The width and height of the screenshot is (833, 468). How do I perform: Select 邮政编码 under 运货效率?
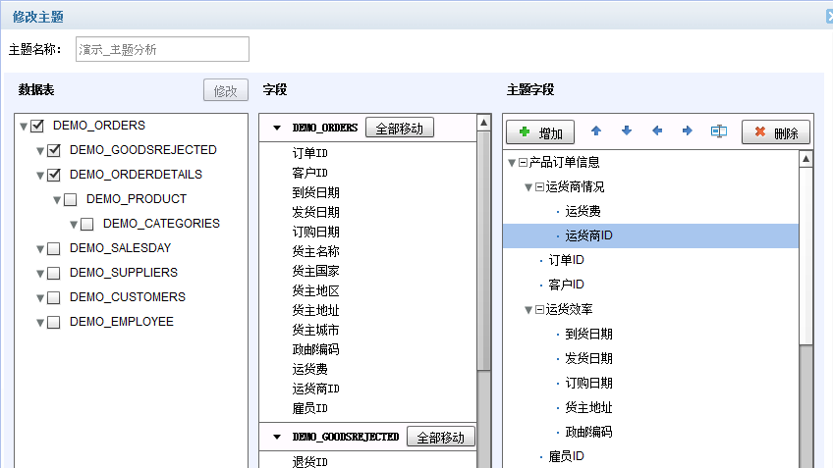588,432
